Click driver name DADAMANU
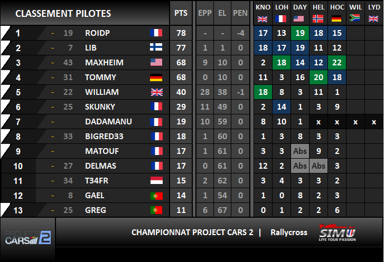Image resolution: width=384 pixels, height=262 pixels. click(108, 121)
